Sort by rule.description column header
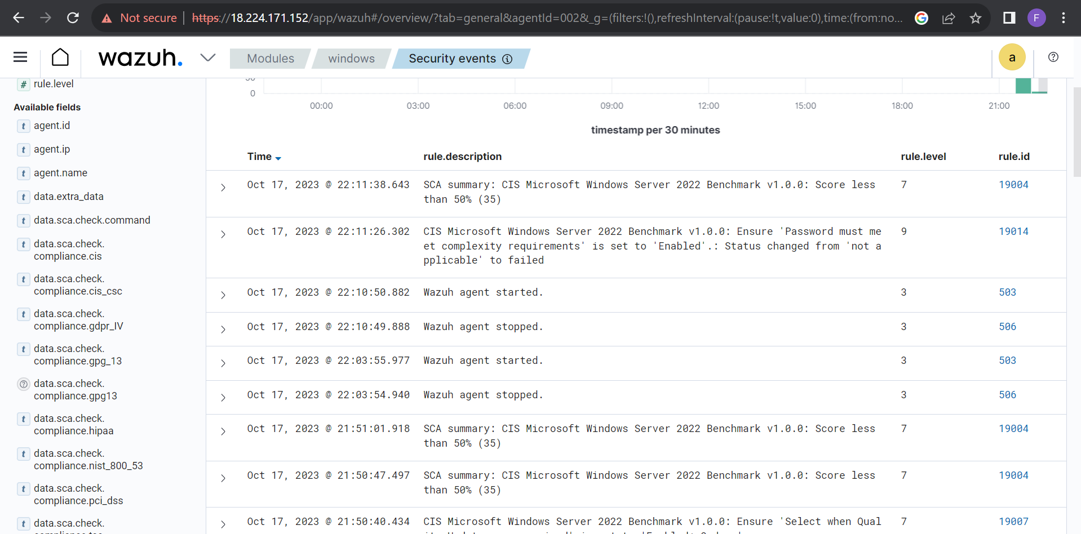Screen dimensions: 1081x534 [462, 157]
